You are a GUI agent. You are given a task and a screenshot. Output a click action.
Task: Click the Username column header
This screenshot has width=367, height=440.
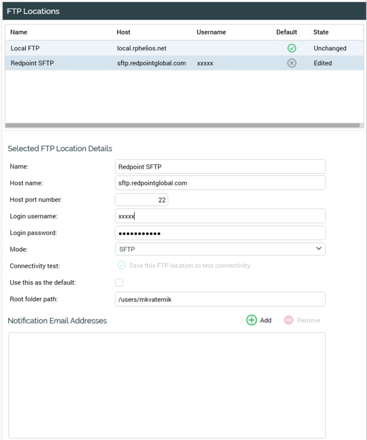pos(211,32)
